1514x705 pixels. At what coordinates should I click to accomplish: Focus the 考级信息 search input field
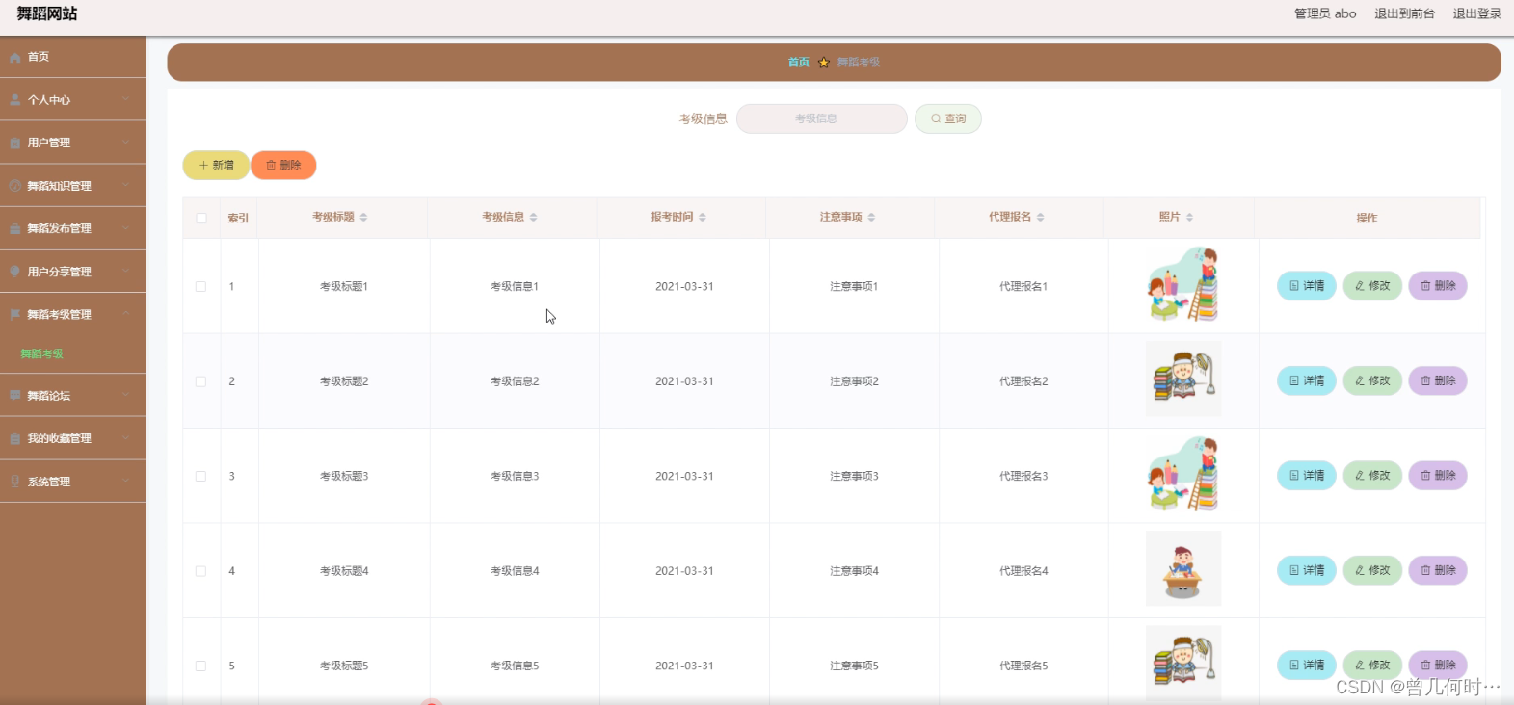tap(822, 119)
